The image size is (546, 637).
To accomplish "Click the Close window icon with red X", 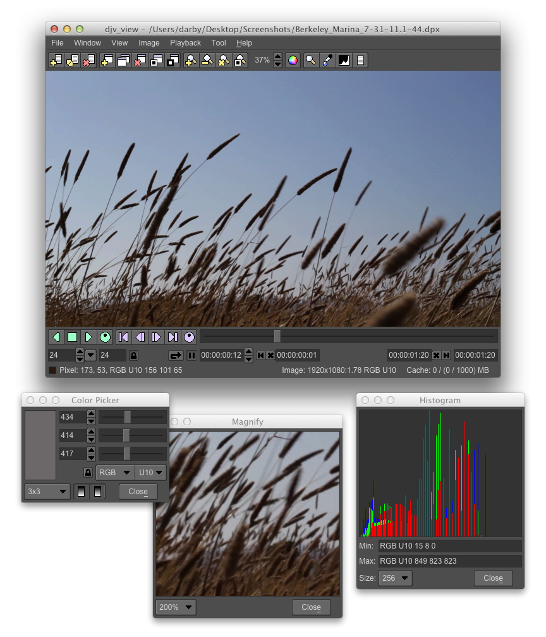I will 140,61.
